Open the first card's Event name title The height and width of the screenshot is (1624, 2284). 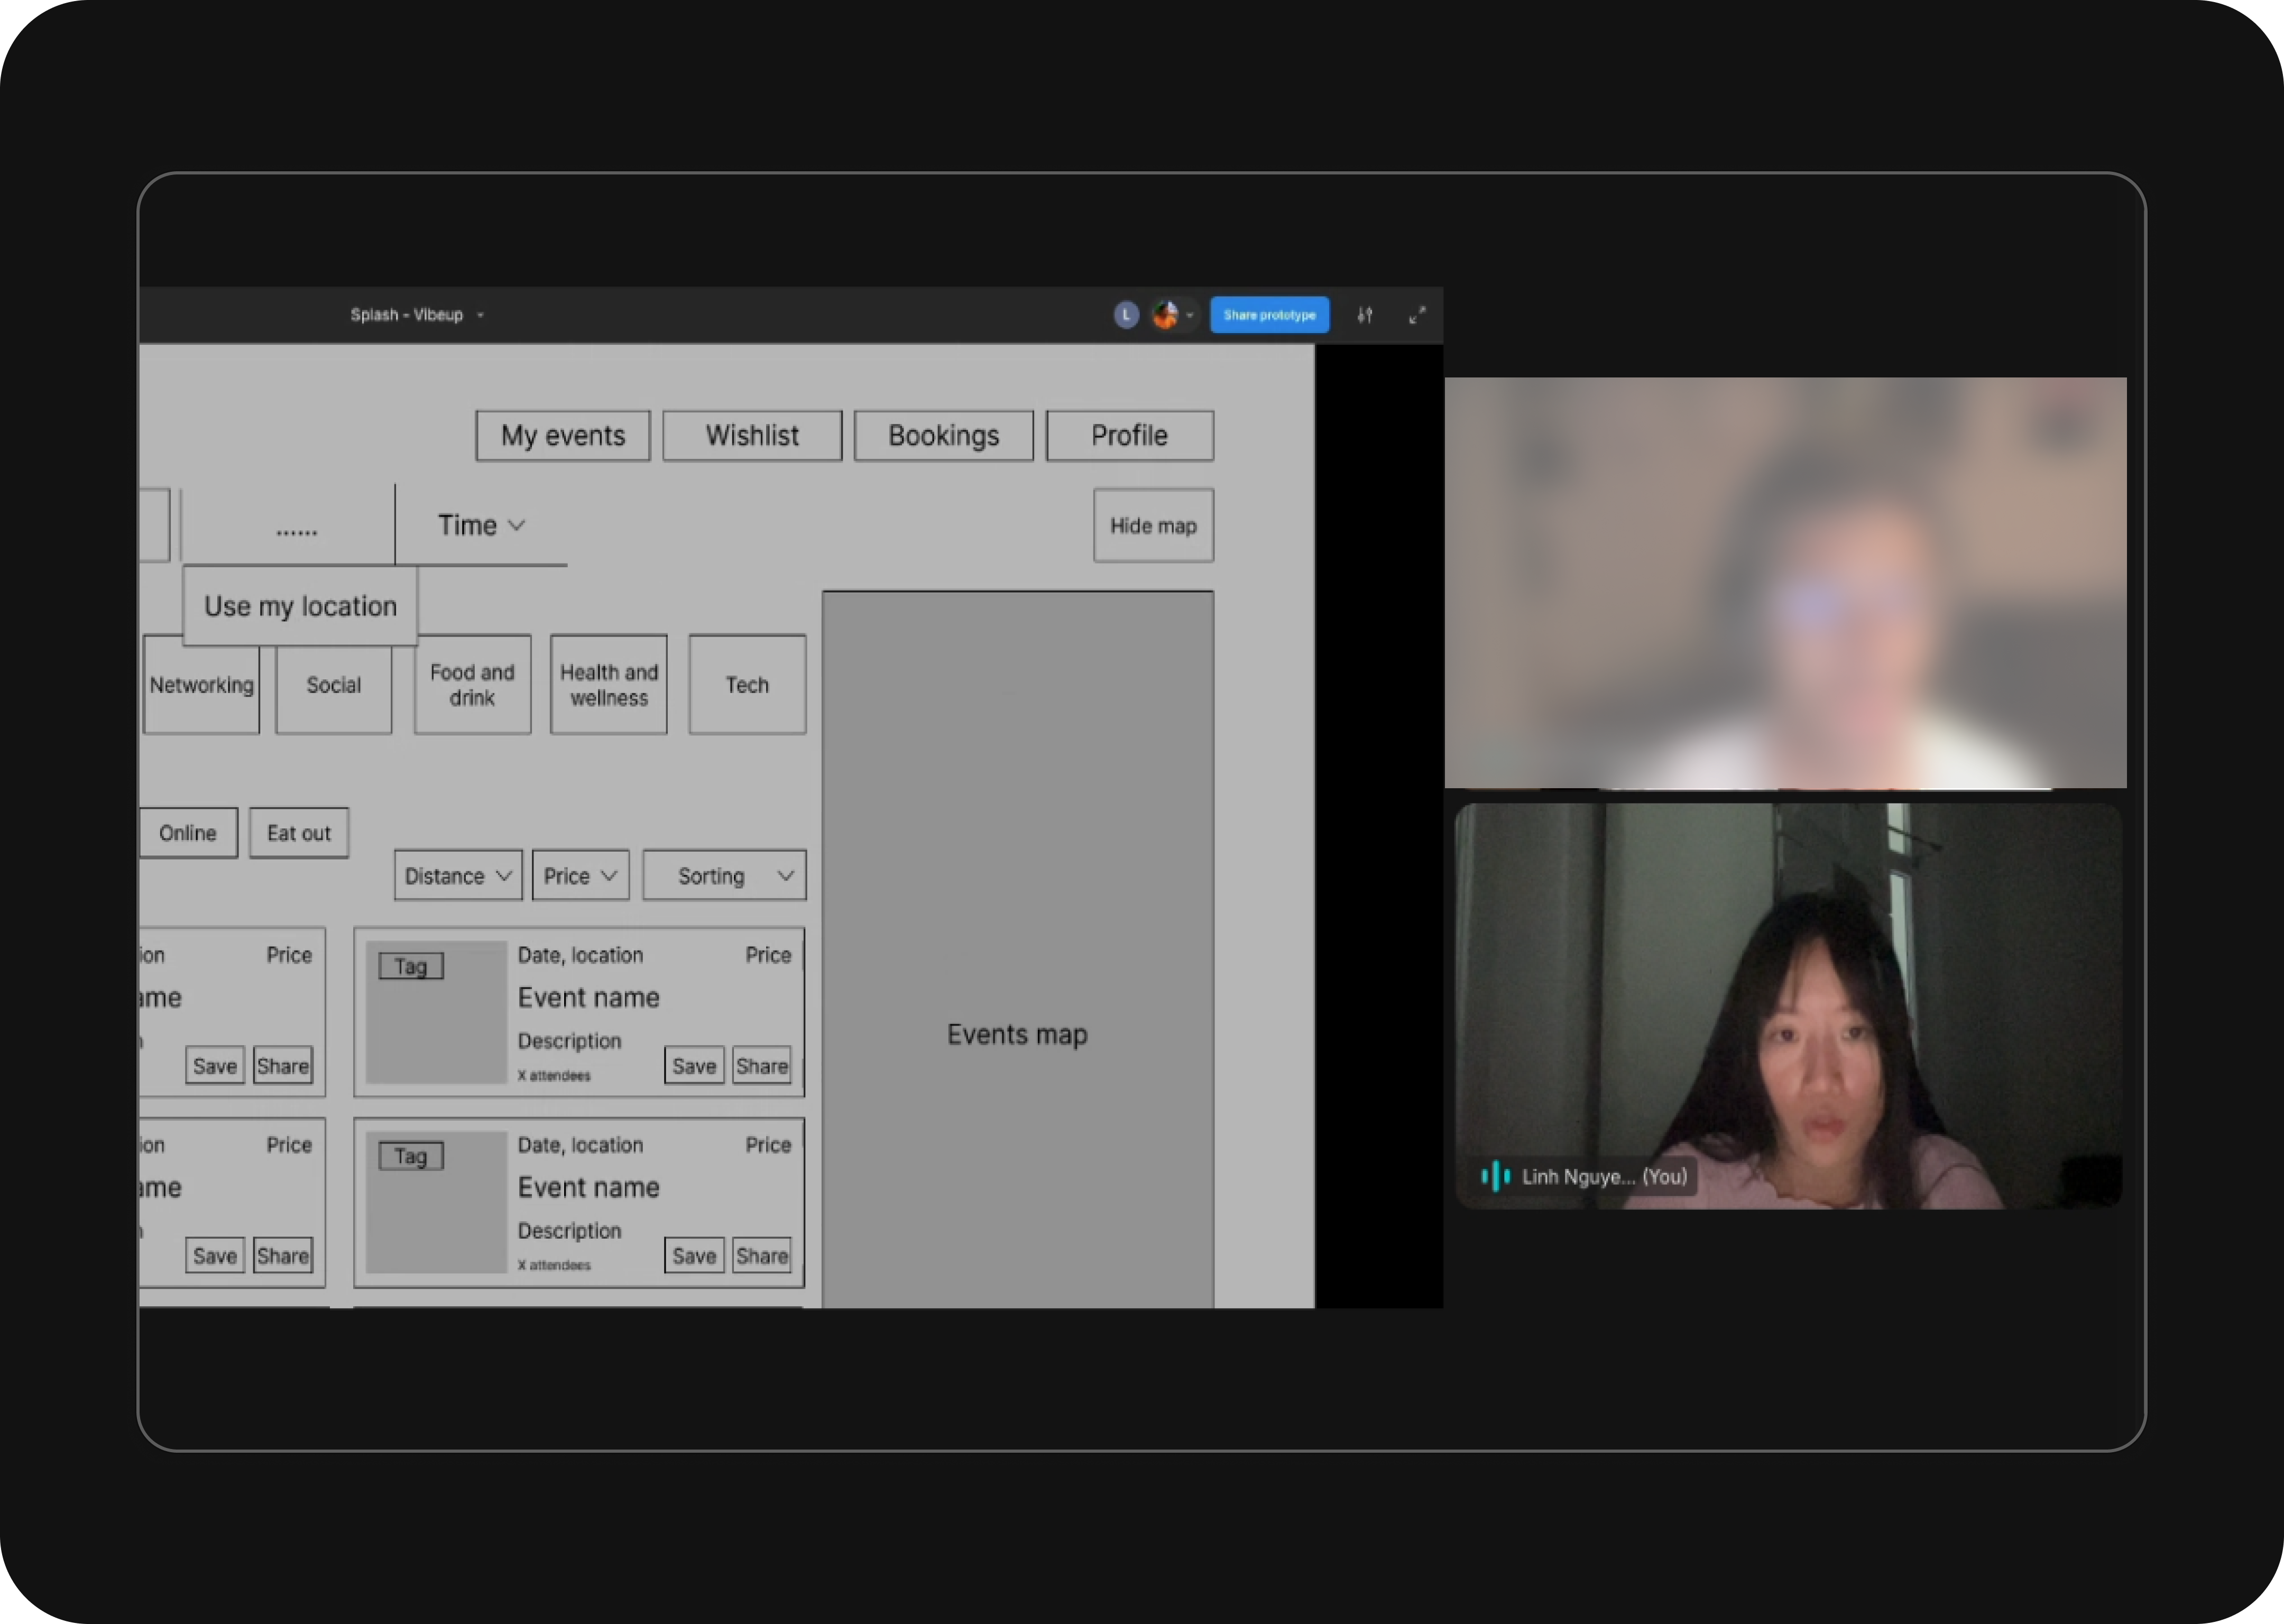tap(589, 998)
